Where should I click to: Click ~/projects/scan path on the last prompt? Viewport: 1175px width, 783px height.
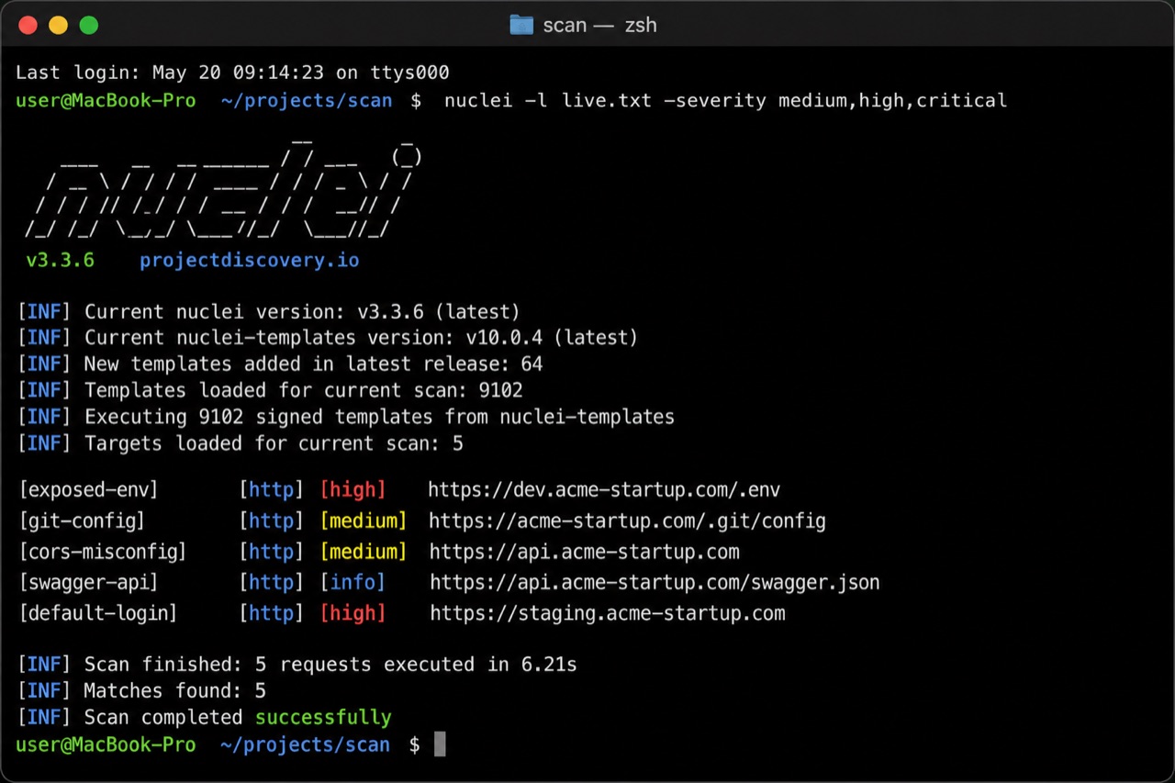tap(306, 744)
